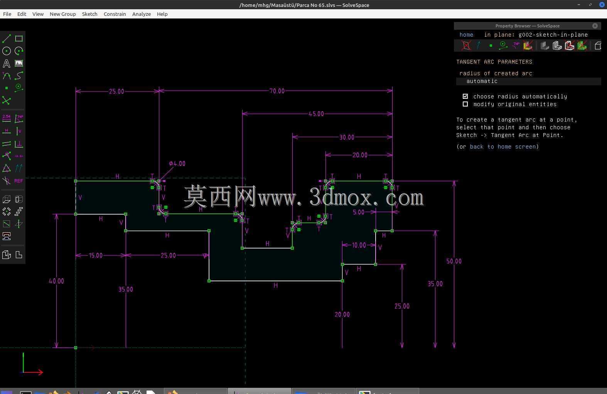Open the Edit menu
This screenshot has width=607, height=394.
22,14
